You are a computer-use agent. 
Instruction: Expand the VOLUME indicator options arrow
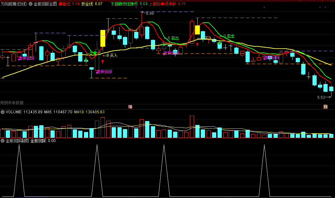pos(3,112)
